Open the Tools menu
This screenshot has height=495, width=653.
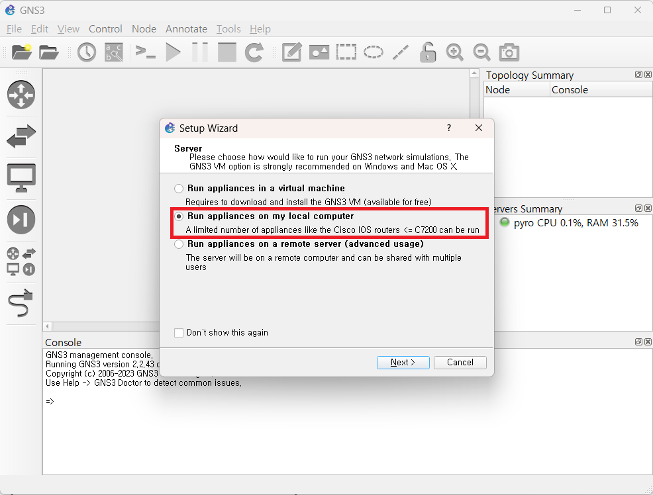228,28
